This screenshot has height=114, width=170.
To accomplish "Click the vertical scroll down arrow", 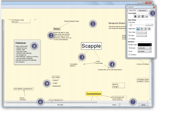I will 150,99.
